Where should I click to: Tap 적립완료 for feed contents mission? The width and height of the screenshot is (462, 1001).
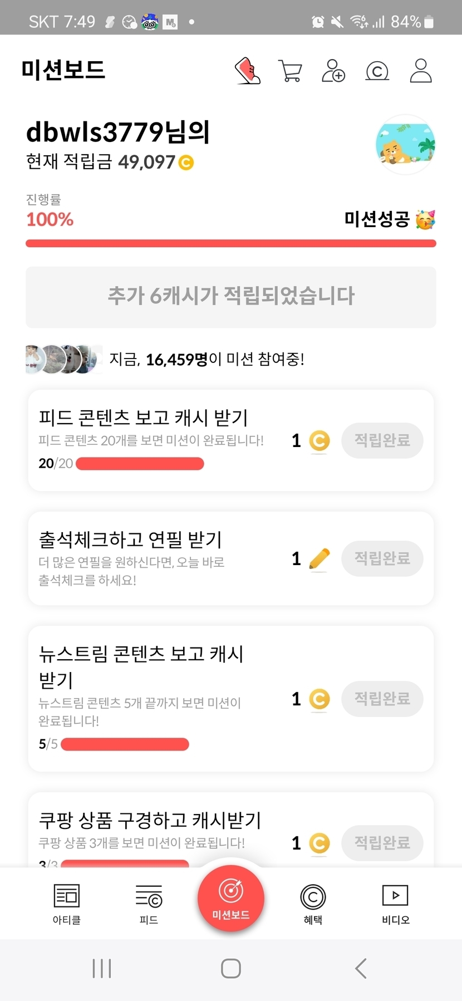coord(382,440)
